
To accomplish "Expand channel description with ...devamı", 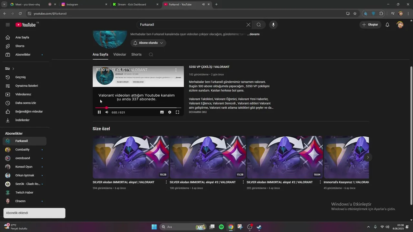I will 253,34.
